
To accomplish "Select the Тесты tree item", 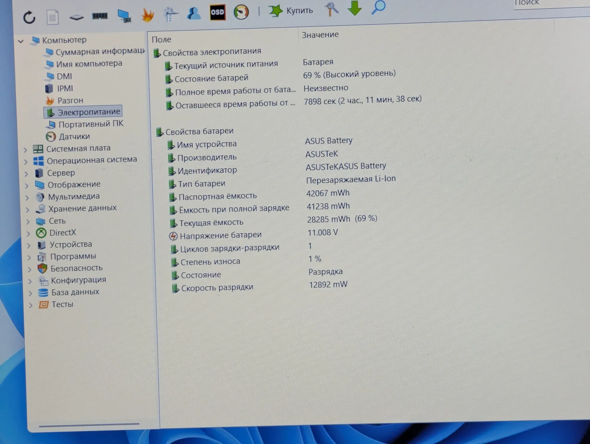I will [x=56, y=304].
